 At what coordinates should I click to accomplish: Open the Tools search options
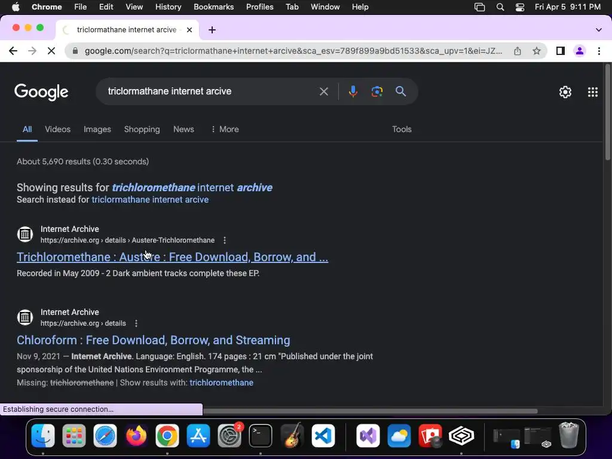tap(402, 129)
